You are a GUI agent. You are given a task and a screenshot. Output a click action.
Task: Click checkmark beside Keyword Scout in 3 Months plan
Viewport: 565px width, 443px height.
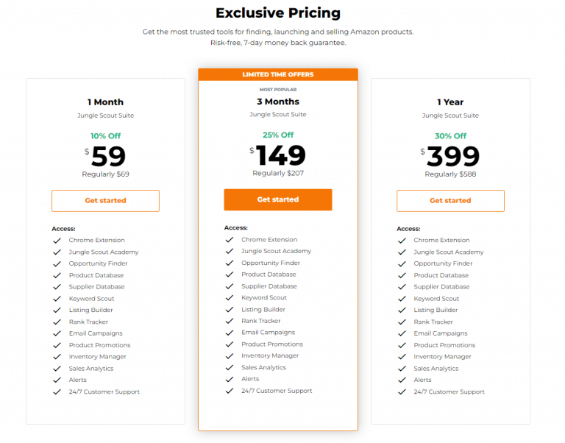(230, 298)
